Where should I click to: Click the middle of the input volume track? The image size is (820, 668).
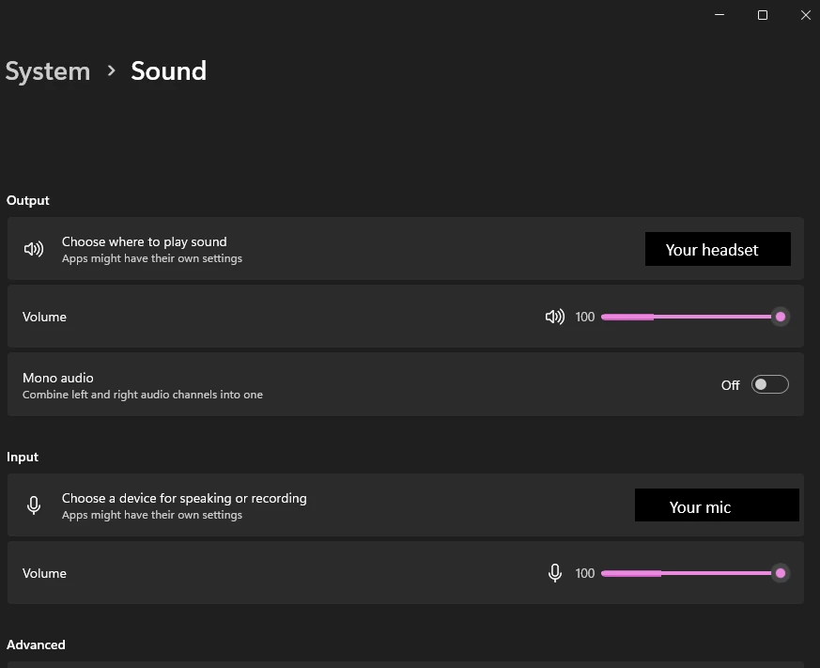[x=690, y=573]
